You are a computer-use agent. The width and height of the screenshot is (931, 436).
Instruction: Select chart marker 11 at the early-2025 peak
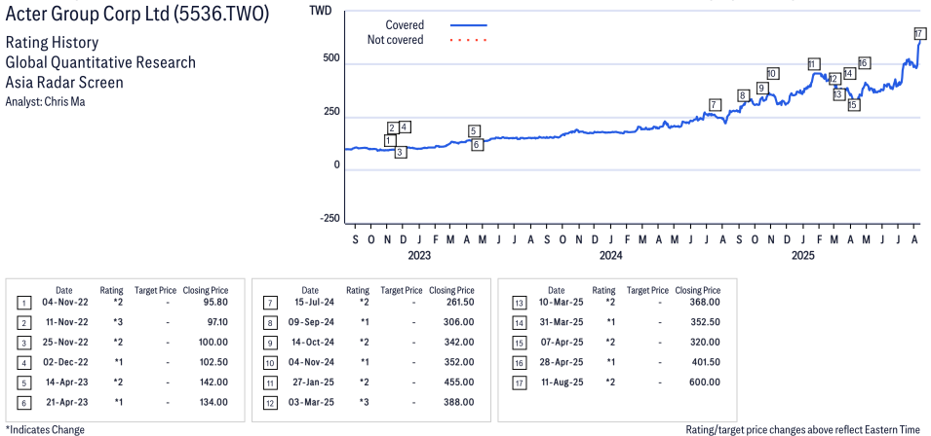(813, 64)
